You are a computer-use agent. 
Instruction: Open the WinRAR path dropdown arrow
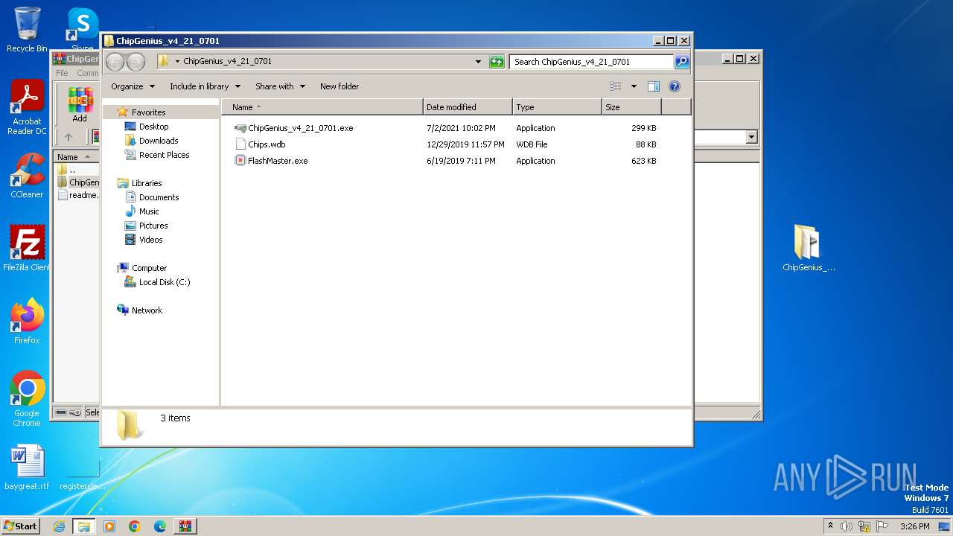pos(751,137)
